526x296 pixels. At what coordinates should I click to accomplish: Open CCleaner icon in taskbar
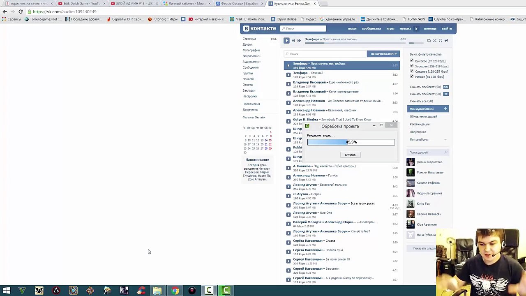(141, 291)
